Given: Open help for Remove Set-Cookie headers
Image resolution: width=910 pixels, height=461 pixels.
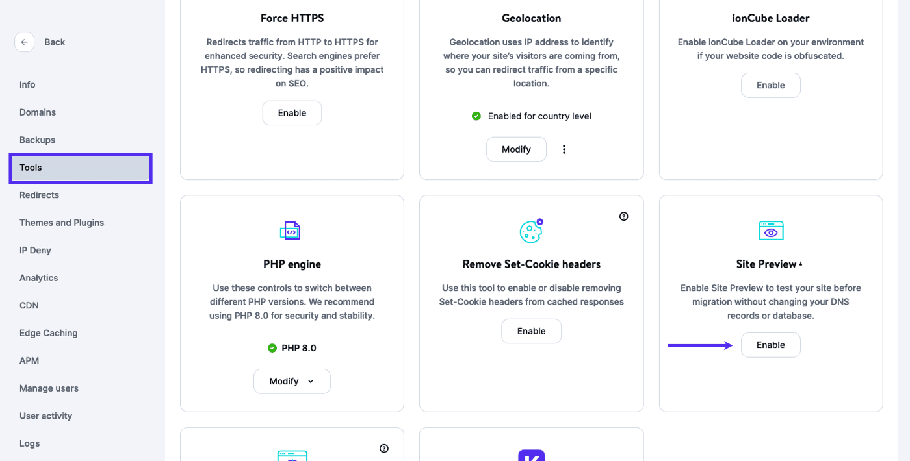Looking at the screenshot, I should pyautogui.click(x=623, y=216).
